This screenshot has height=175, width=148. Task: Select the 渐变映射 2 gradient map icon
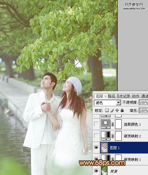[105, 136]
